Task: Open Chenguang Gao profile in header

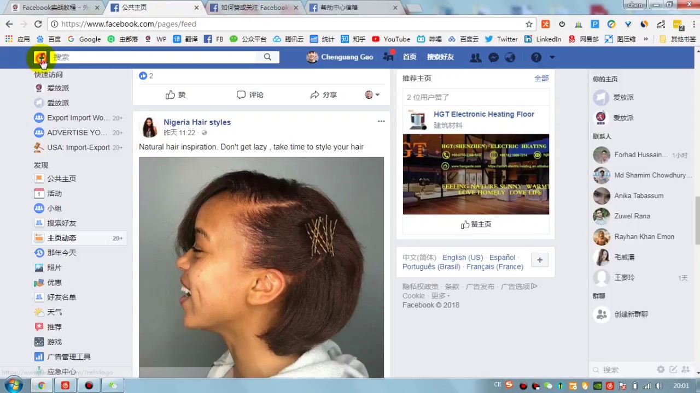Action: 340,57
